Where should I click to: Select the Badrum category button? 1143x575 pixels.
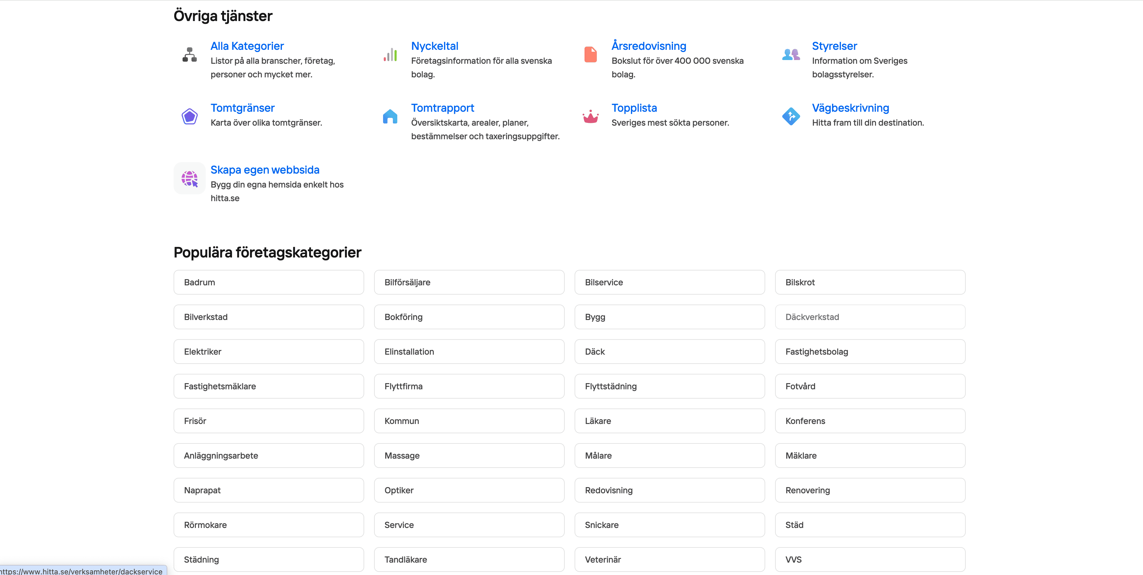pos(269,282)
